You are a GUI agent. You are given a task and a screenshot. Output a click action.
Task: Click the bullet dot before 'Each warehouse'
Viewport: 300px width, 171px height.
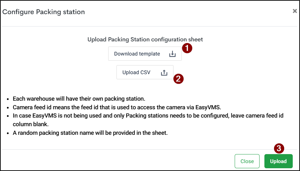(x=8, y=99)
